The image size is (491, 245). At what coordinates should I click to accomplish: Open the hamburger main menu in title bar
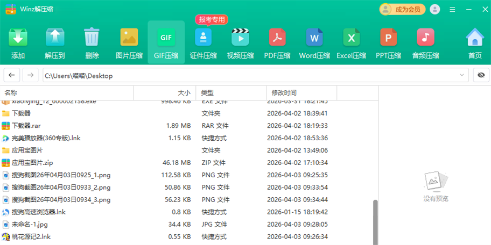click(x=452, y=9)
